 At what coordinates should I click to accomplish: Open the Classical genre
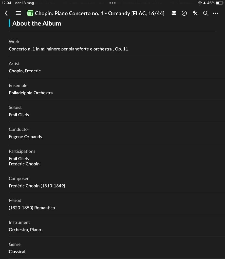[x=17, y=252]
